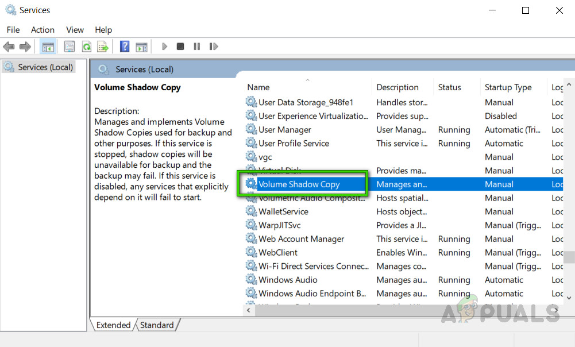Select the Windows Audio service name
Image resolution: width=575 pixels, height=347 pixels.
288,280
